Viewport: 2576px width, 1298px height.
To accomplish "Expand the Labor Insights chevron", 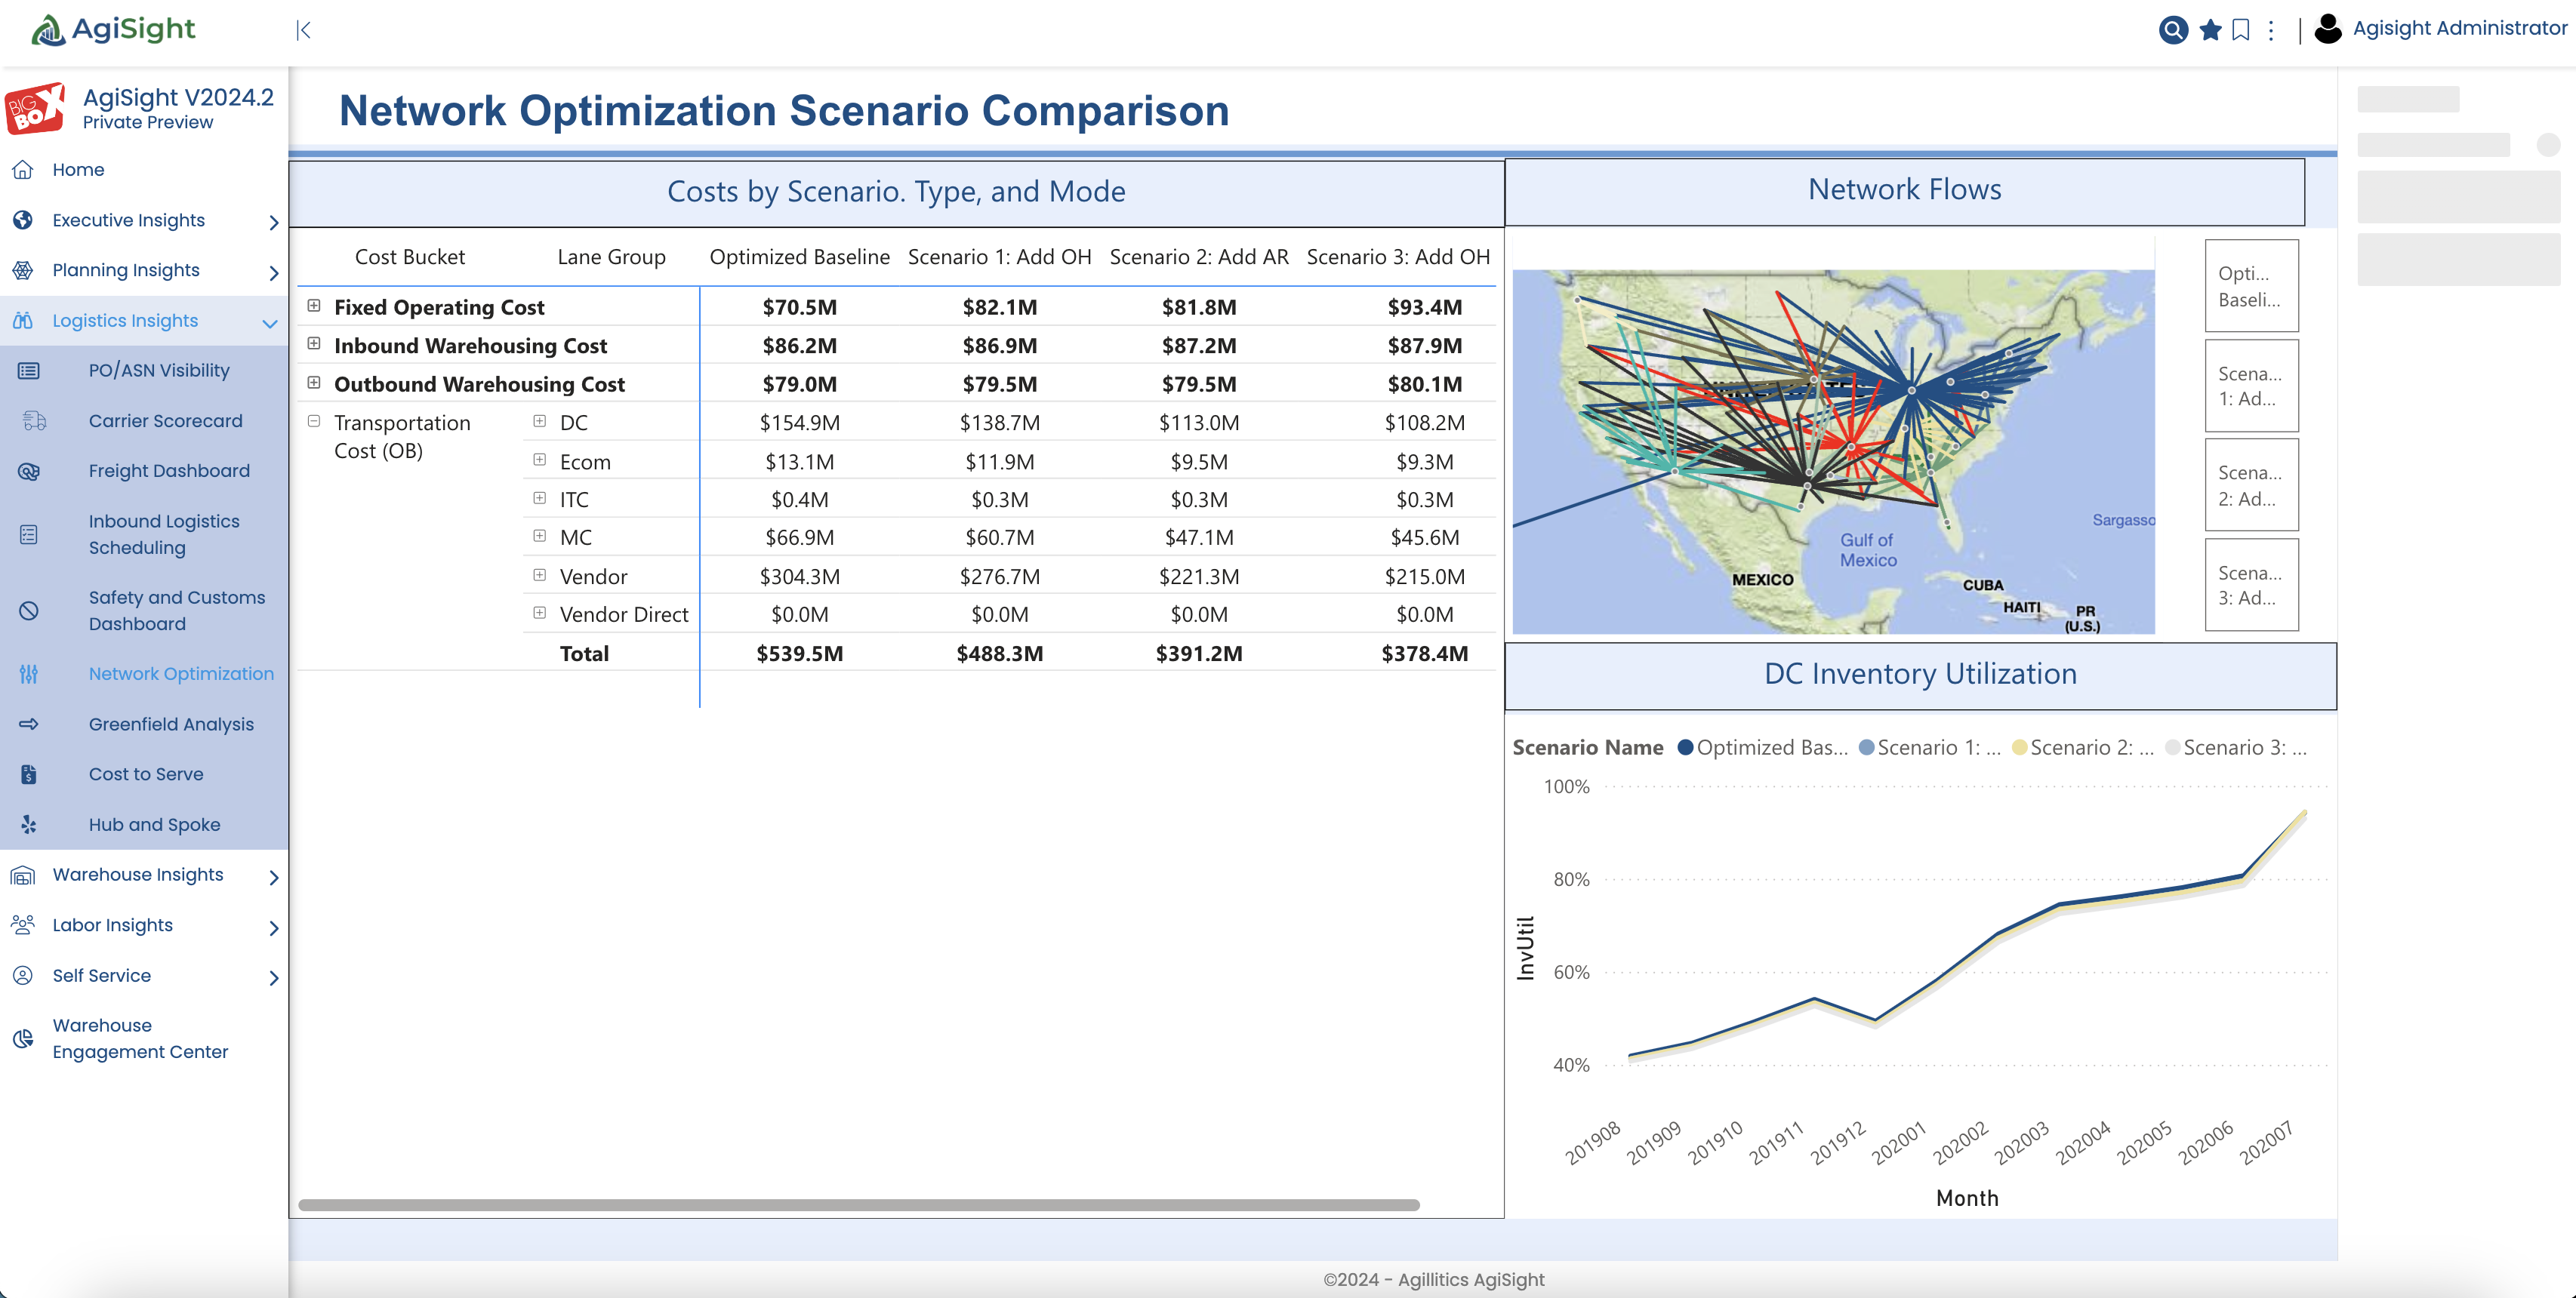I will click(273, 927).
